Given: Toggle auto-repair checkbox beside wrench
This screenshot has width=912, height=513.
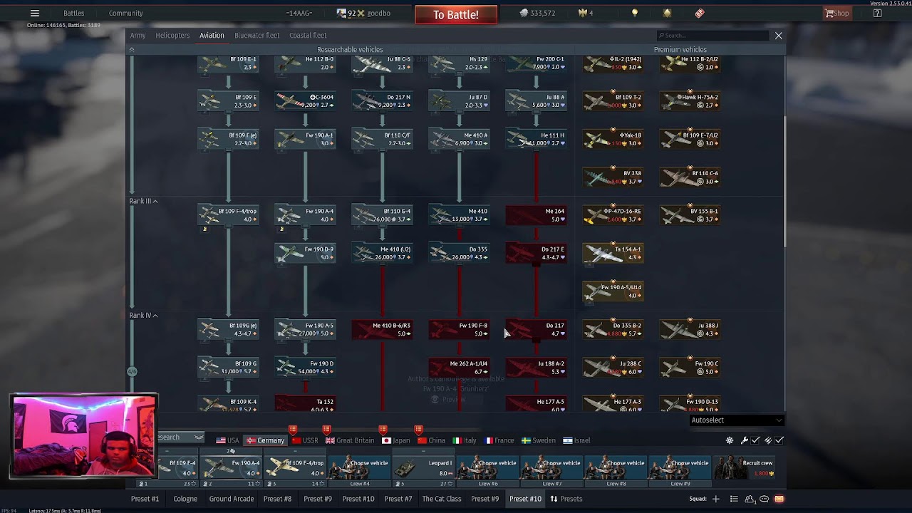Looking at the screenshot, I should (755, 440).
